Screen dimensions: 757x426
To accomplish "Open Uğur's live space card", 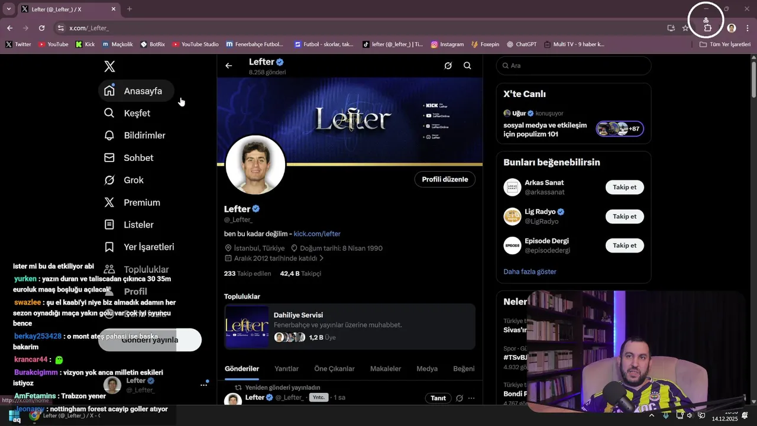I will click(x=574, y=123).
